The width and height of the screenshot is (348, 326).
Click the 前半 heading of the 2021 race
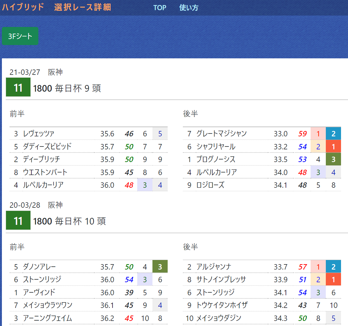pos(17,114)
